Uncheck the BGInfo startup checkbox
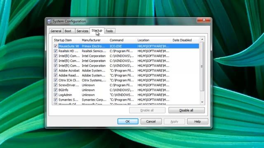 (x=56, y=90)
